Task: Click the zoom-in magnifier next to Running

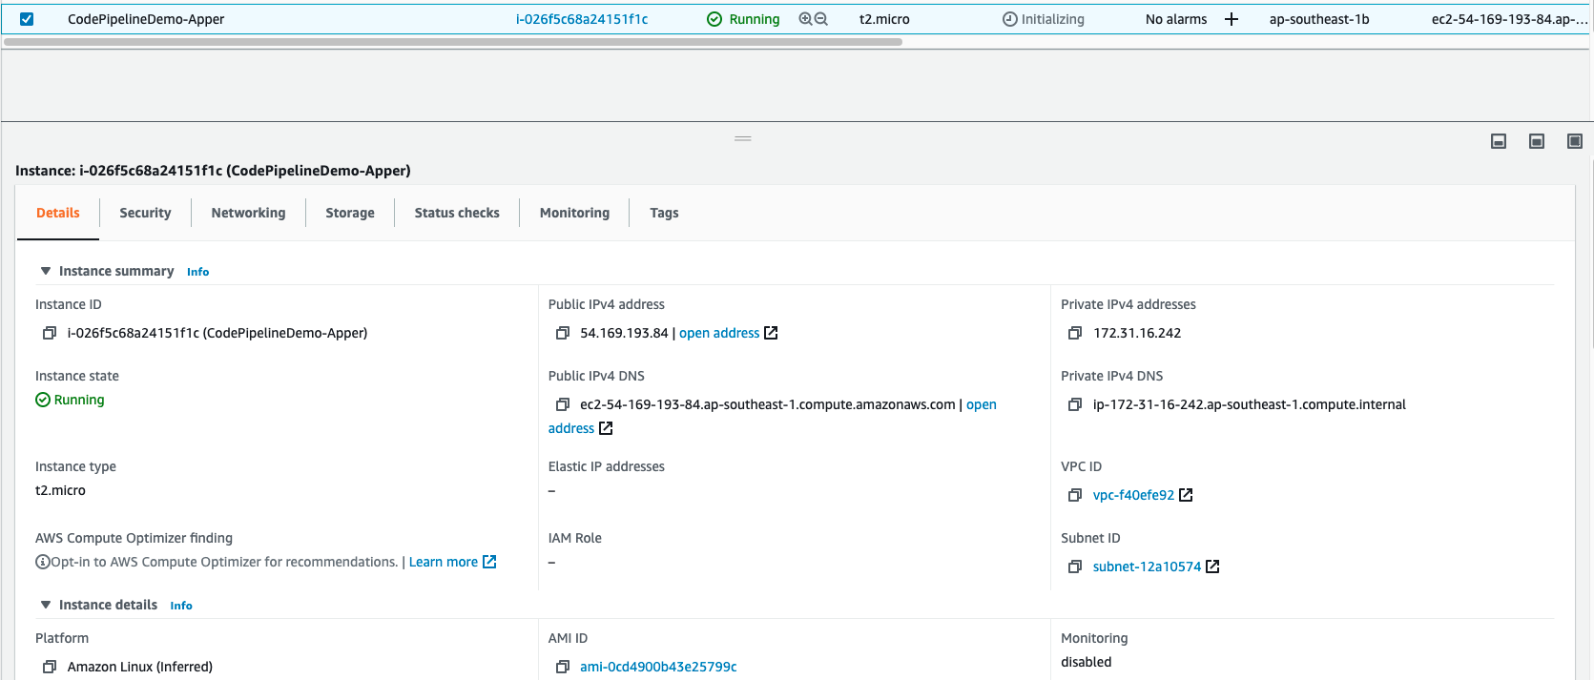Action: [x=805, y=19]
